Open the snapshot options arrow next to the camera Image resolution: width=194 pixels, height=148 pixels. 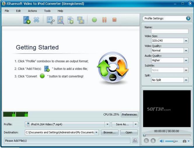pyautogui.click(x=188, y=141)
